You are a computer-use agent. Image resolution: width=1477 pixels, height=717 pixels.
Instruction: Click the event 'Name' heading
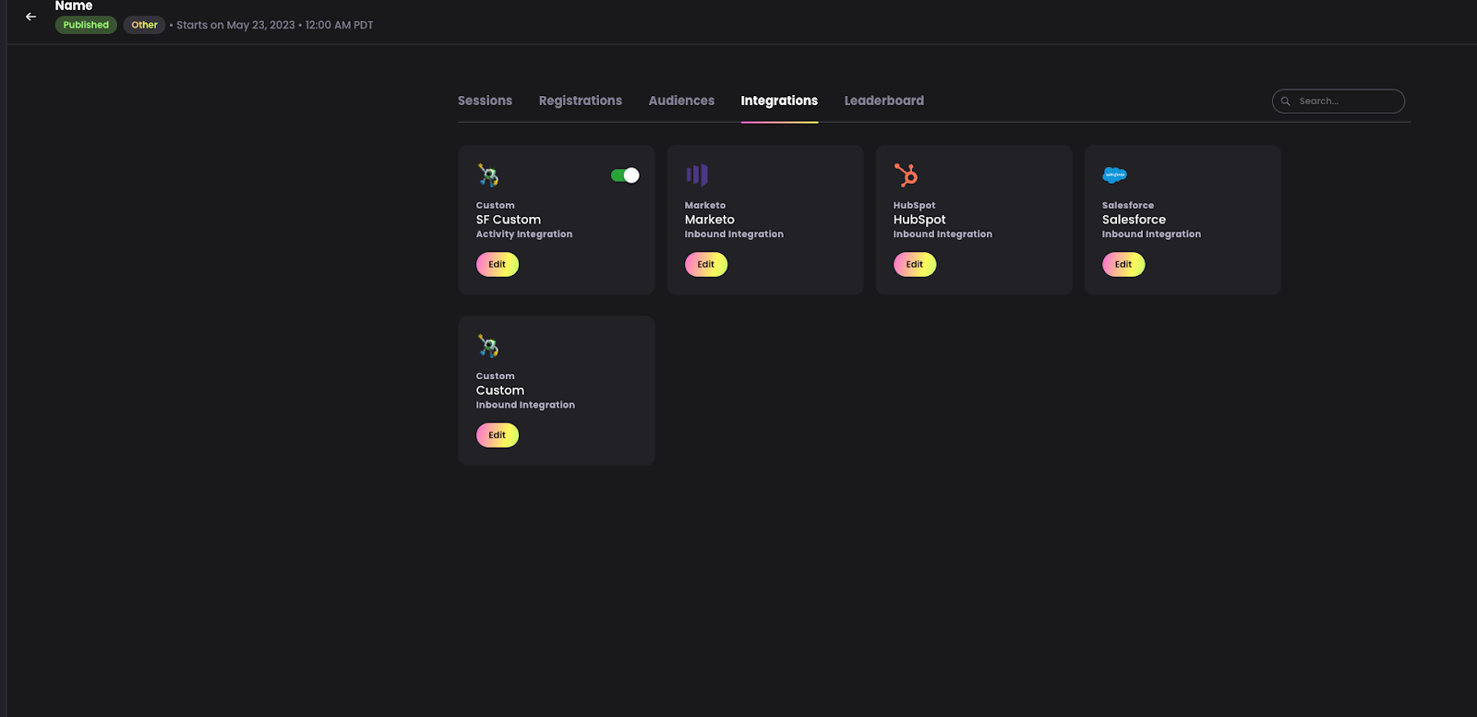(x=74, y=6)
